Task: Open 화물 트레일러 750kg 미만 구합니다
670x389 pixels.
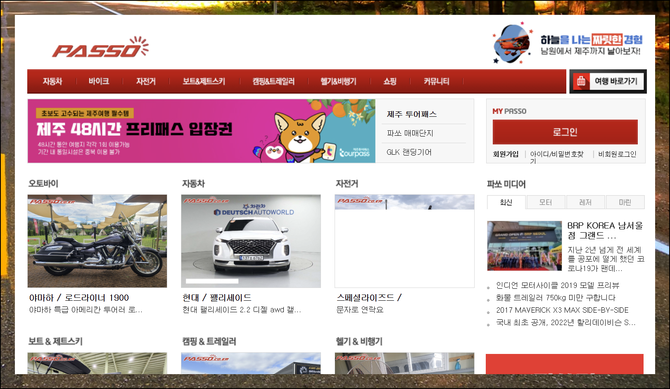Action: tap(556, 297)
